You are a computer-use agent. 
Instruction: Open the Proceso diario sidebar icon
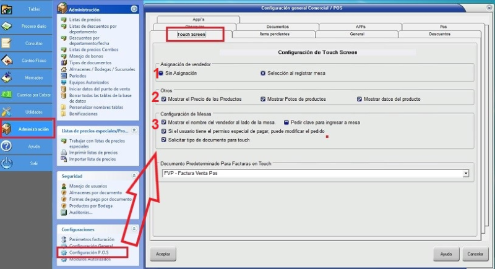(7, 27)
